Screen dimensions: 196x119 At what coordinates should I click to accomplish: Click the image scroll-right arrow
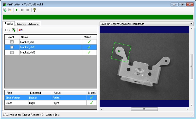coord(187,109)
